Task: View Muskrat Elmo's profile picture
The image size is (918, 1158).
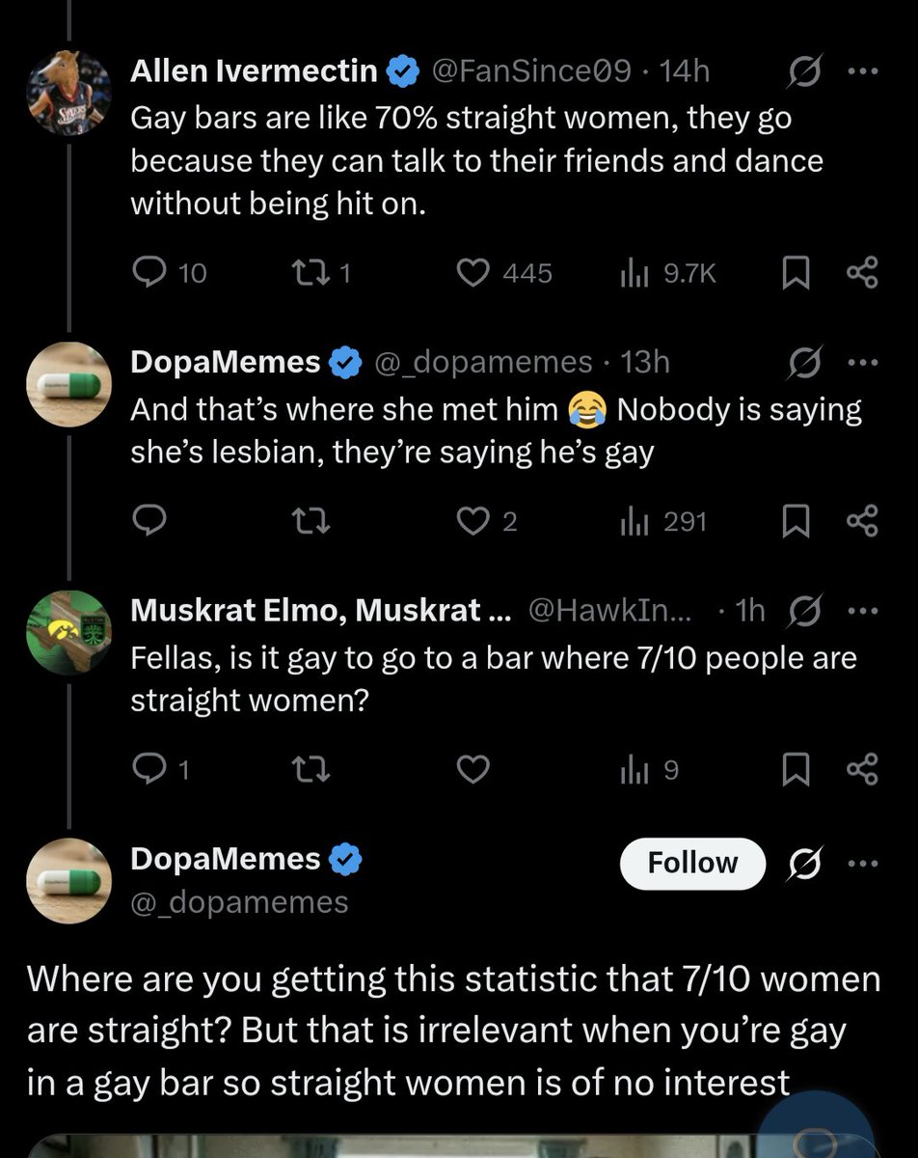Action: (68, 633)
